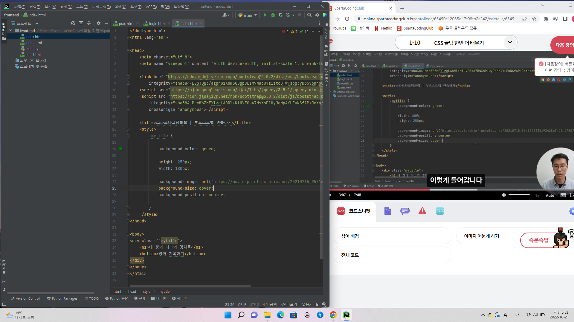Reload the SpartaCodingClub page in Chrome

347,19
